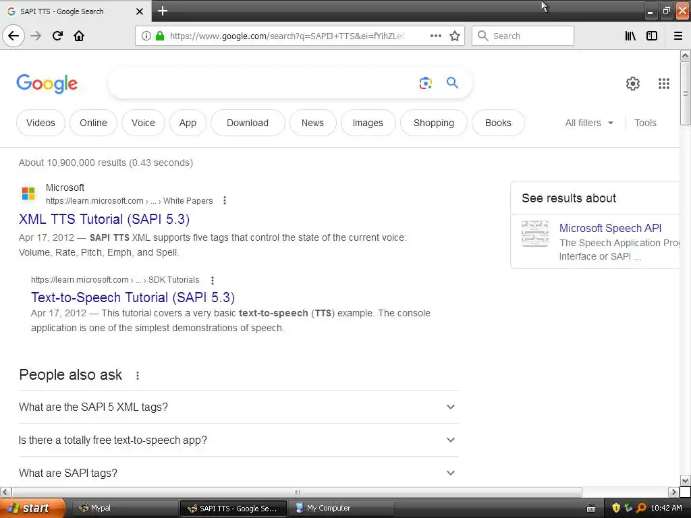Click the browser URL address bar
This screenshot has height=518, width=691.
tap(286, 36)
